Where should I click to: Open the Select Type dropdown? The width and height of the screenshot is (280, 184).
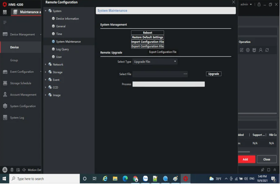155,62
